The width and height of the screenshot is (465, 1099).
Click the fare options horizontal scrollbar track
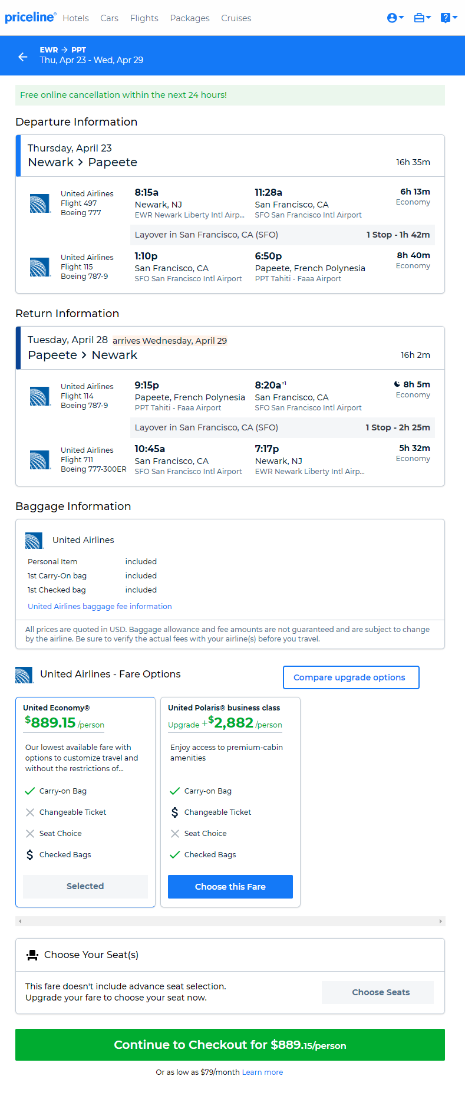click(230, 921)
